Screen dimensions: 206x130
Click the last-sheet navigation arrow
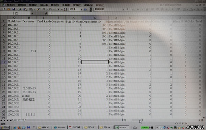pos(11,120)
